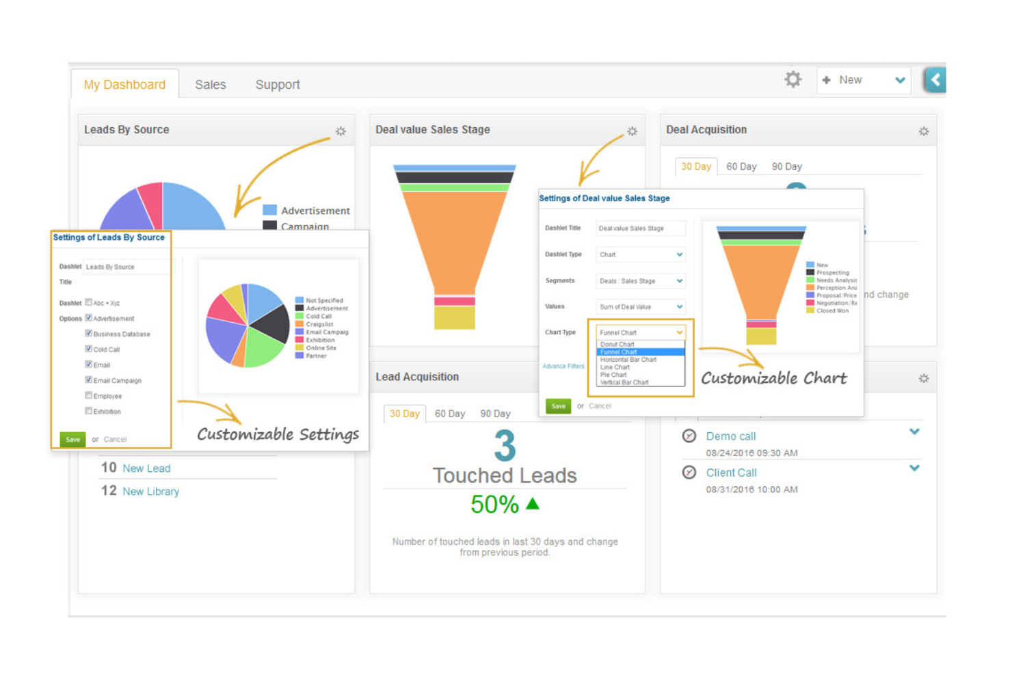This screenshot has height=675, width=1012.
Task: Click the Dashlet Title input field
Action: point(640,228)
